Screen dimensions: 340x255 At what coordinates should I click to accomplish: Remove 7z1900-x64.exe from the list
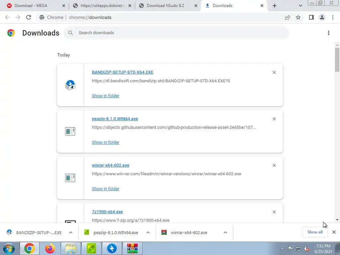pos(274,212)
